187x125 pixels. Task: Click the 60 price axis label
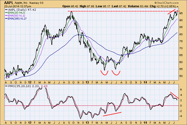pyautogui.click(x=181, y=62)
